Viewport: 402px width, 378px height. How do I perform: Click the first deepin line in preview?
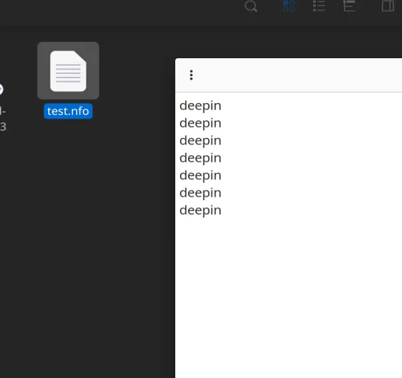200,106
